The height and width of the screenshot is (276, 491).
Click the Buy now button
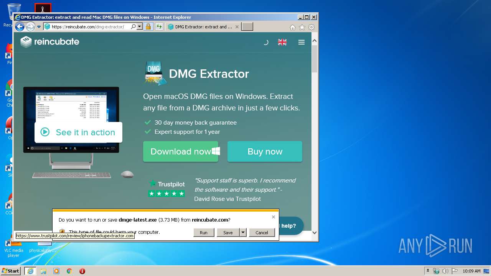265,151
